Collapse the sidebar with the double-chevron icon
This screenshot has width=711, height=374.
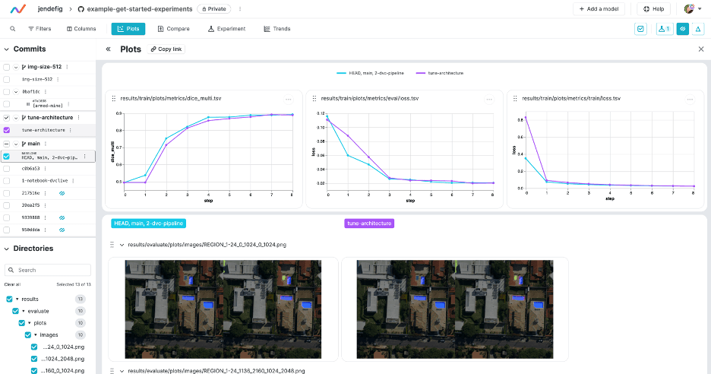[108, 49]
